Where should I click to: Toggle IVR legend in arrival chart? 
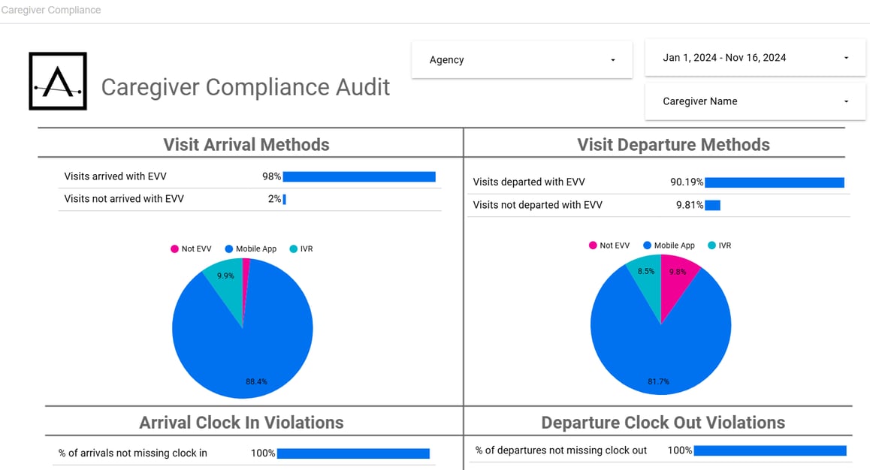301,249
